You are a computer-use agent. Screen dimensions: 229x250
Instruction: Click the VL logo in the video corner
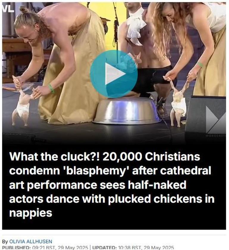click(8, 9)
